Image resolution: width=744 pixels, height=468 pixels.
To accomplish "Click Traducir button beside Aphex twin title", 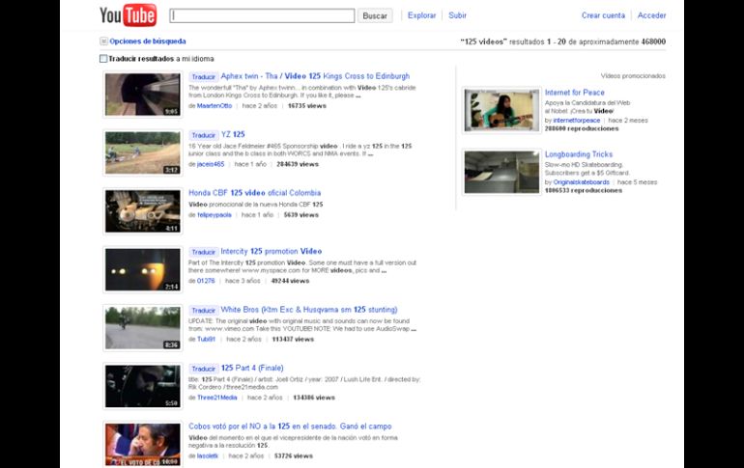I will [203, 76].
